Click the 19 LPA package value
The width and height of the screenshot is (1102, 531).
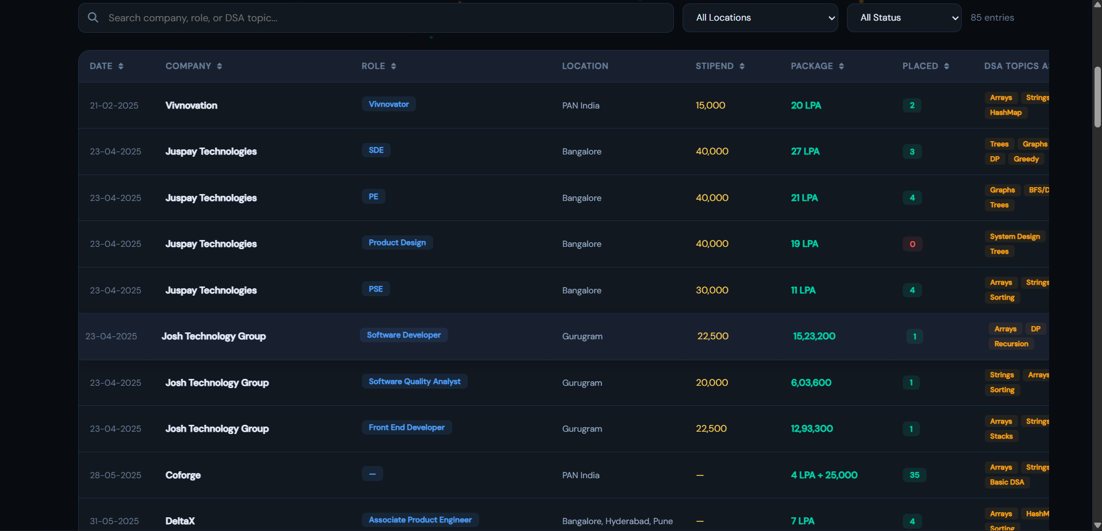coord(804,244)
